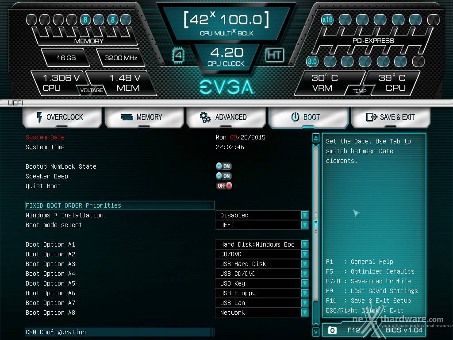Expand Boot Option #3 USB Hard Disk dropdown
This screenshot has width=453, height=340.
click(262, 264)
